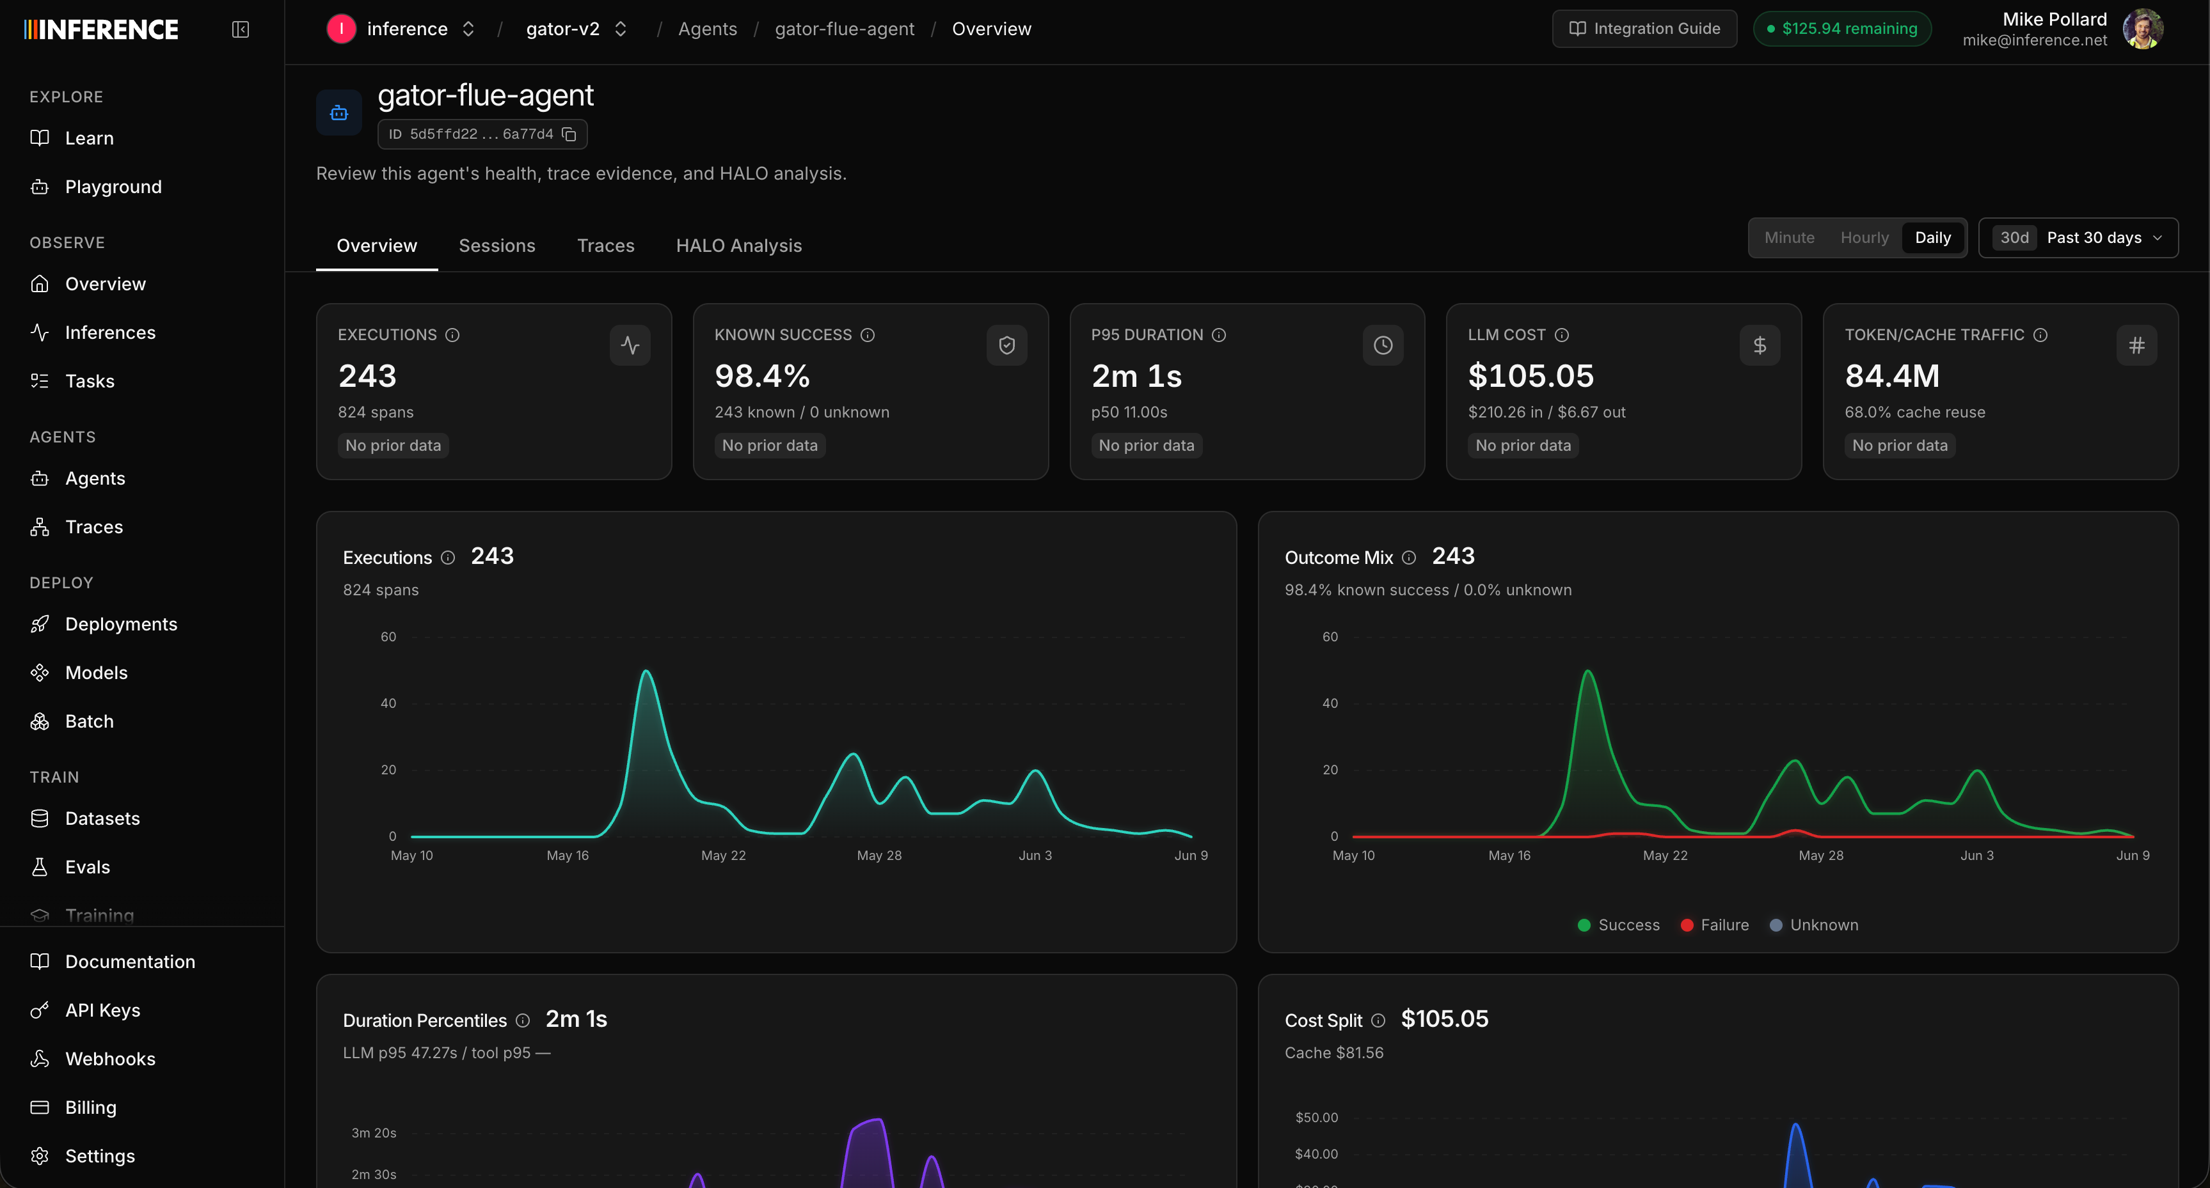2210x1188 pixels.
Task: Click the red inference organization badge
Action: coord(340,29)
